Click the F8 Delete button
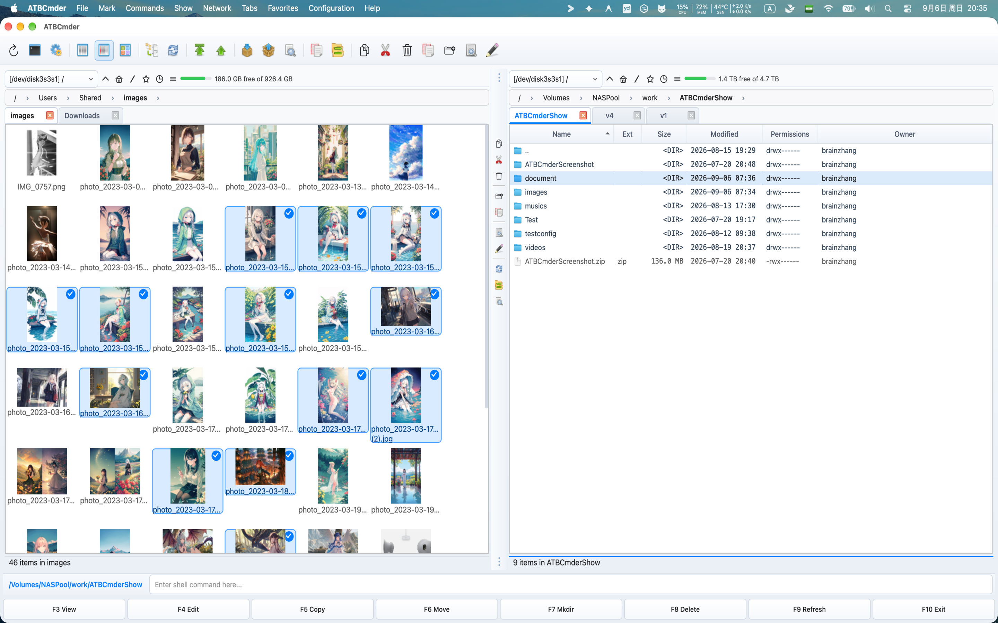 (x=685, y=609)
